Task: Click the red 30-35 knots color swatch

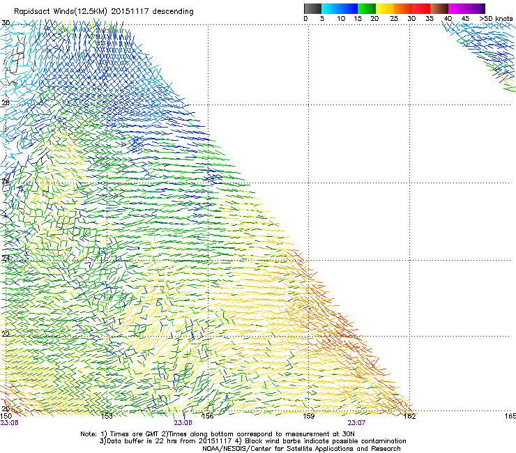Action: coord(421,8)
